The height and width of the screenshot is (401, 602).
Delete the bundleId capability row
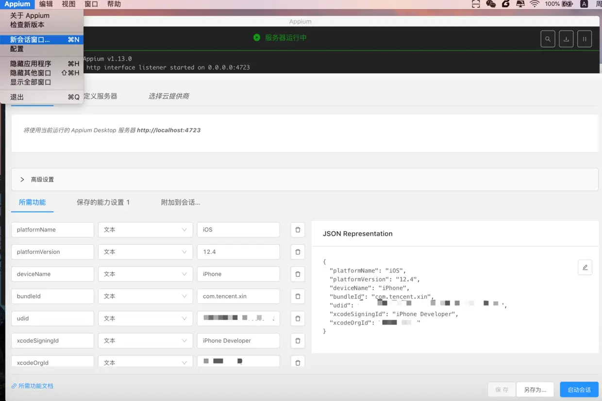pyautogui.click(x=298, y=296)
